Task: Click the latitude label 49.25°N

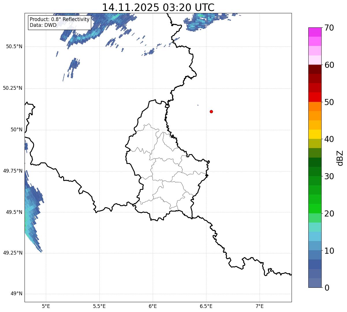Action: (12, 253)
